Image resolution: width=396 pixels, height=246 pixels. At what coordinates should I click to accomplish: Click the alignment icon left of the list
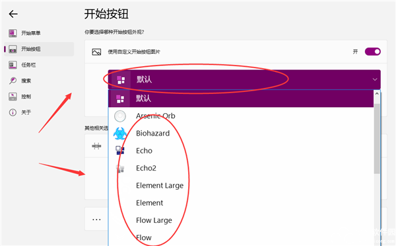pos(96,146)
